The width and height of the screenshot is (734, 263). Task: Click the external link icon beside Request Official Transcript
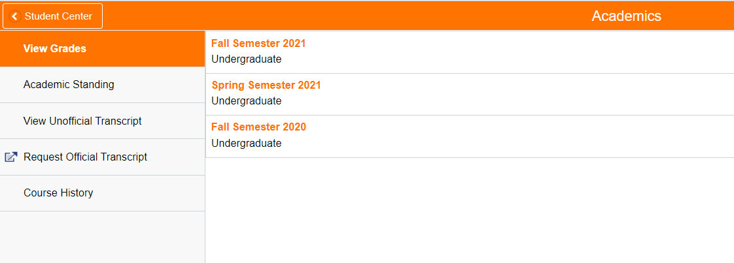(10, 157)
